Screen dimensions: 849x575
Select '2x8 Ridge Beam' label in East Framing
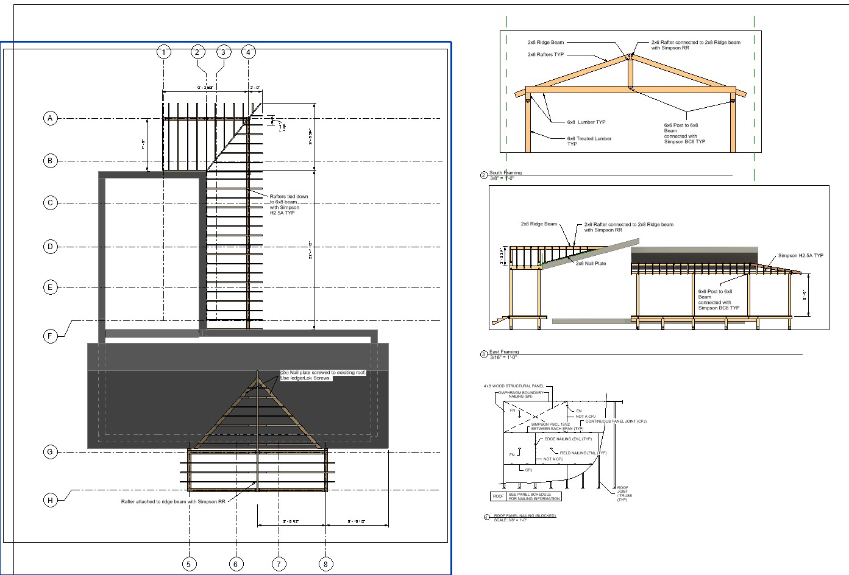[x=539, y=224]
